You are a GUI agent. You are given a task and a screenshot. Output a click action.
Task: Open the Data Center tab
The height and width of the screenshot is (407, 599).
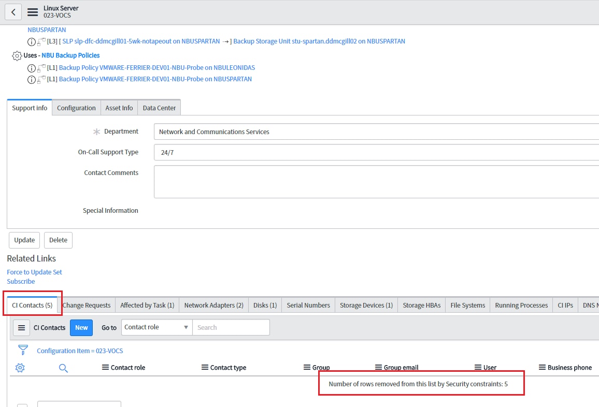[159, 108]
